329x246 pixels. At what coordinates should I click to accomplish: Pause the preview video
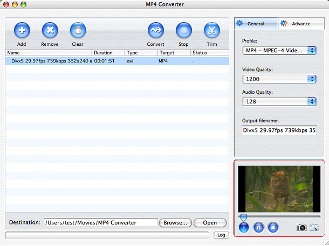[258, 228]
